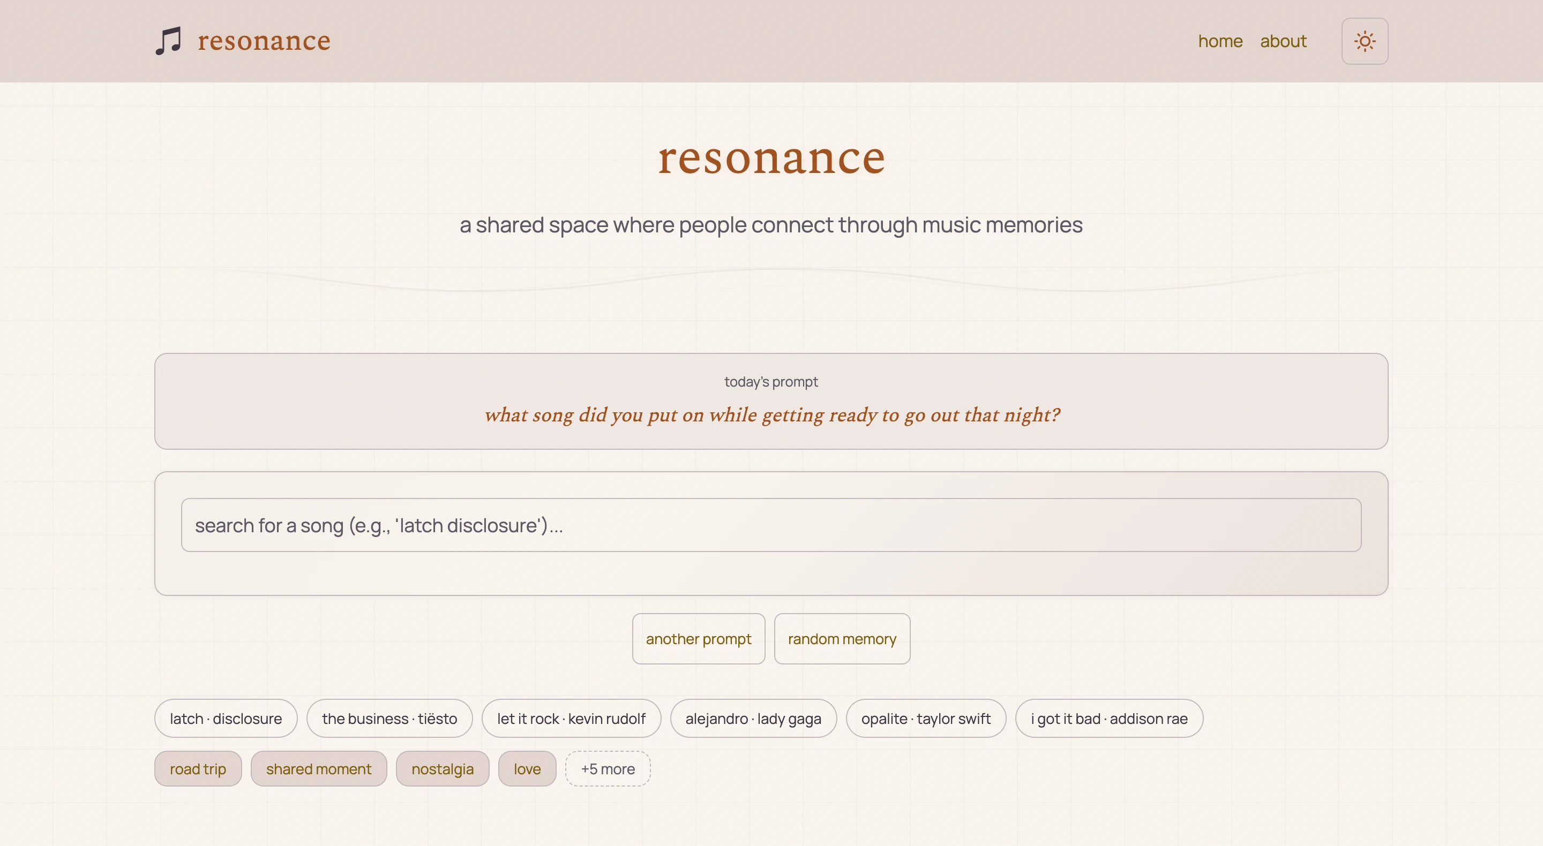Viewport: 1543px width, 846px height.
Task: Open a random memory
Action: click(x=842, y=638)
